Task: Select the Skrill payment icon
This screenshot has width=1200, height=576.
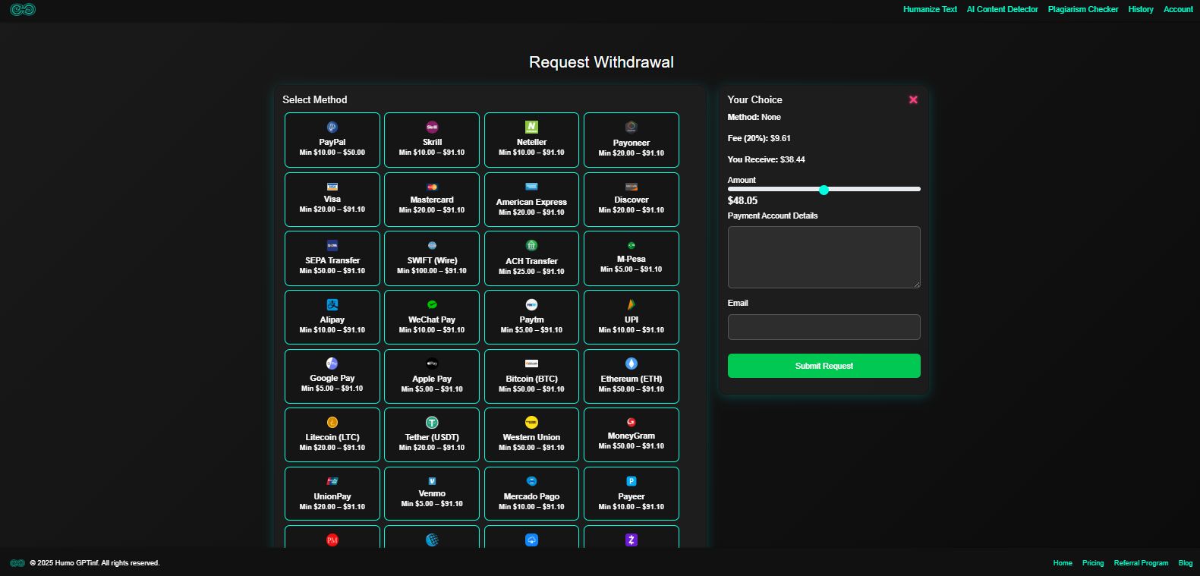Action: (x=432, y=127)
